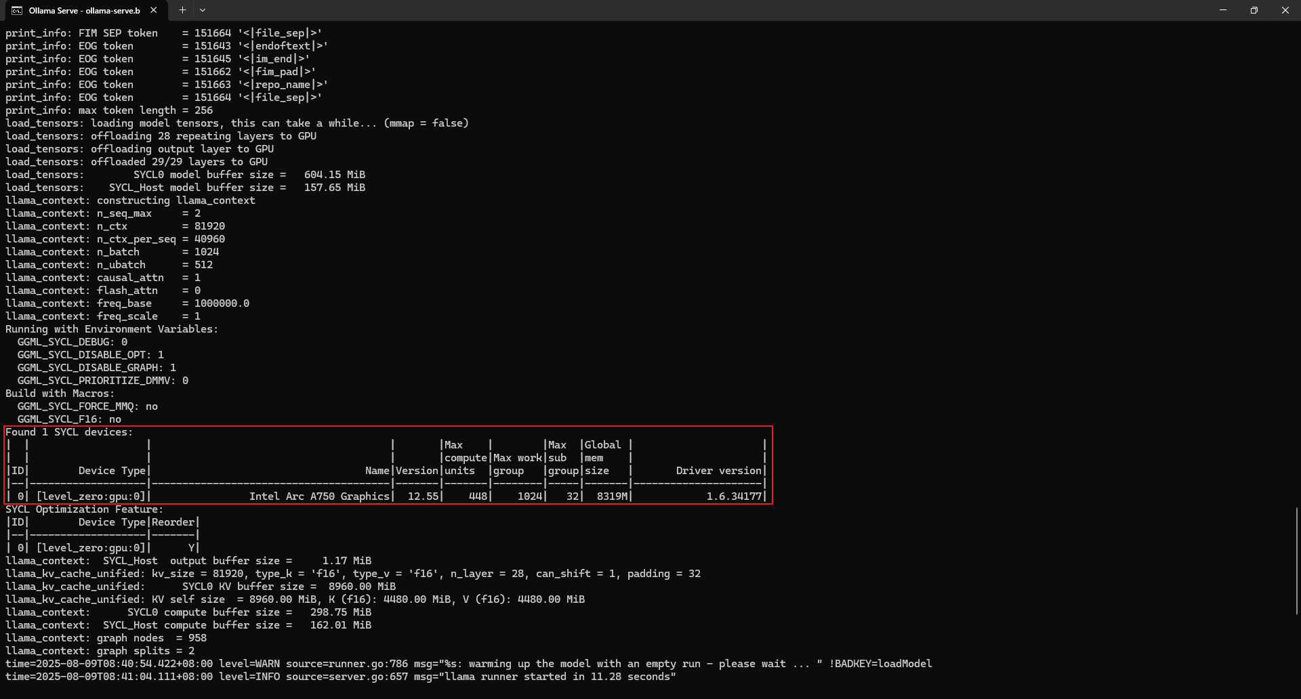Click the terminal icon on the tab

point(17,10)
